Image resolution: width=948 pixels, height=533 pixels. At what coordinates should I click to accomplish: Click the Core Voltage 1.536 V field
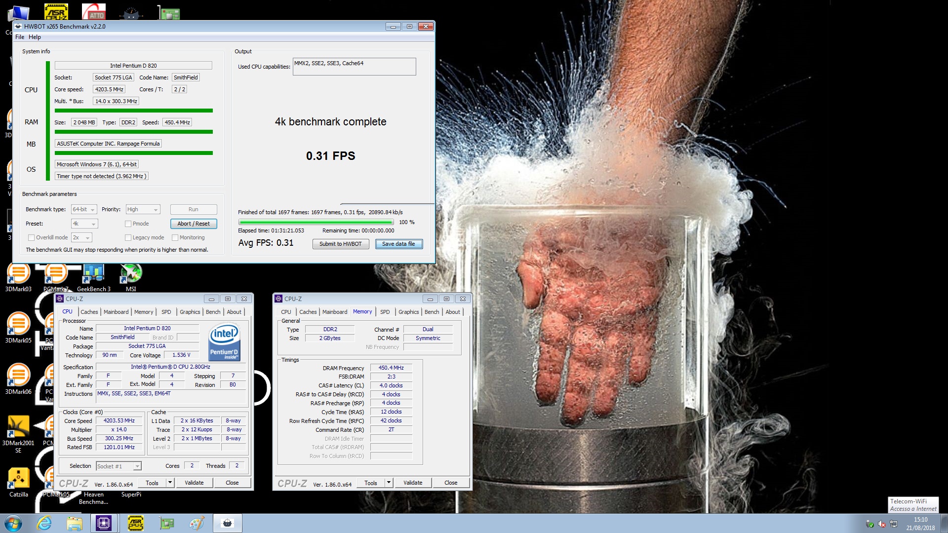[181, 355]
